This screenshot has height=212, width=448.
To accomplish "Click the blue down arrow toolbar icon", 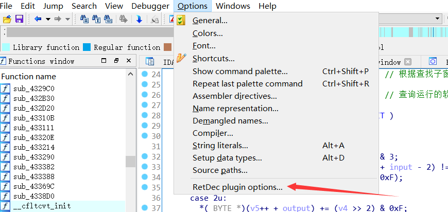I will (x=139, y=20).
